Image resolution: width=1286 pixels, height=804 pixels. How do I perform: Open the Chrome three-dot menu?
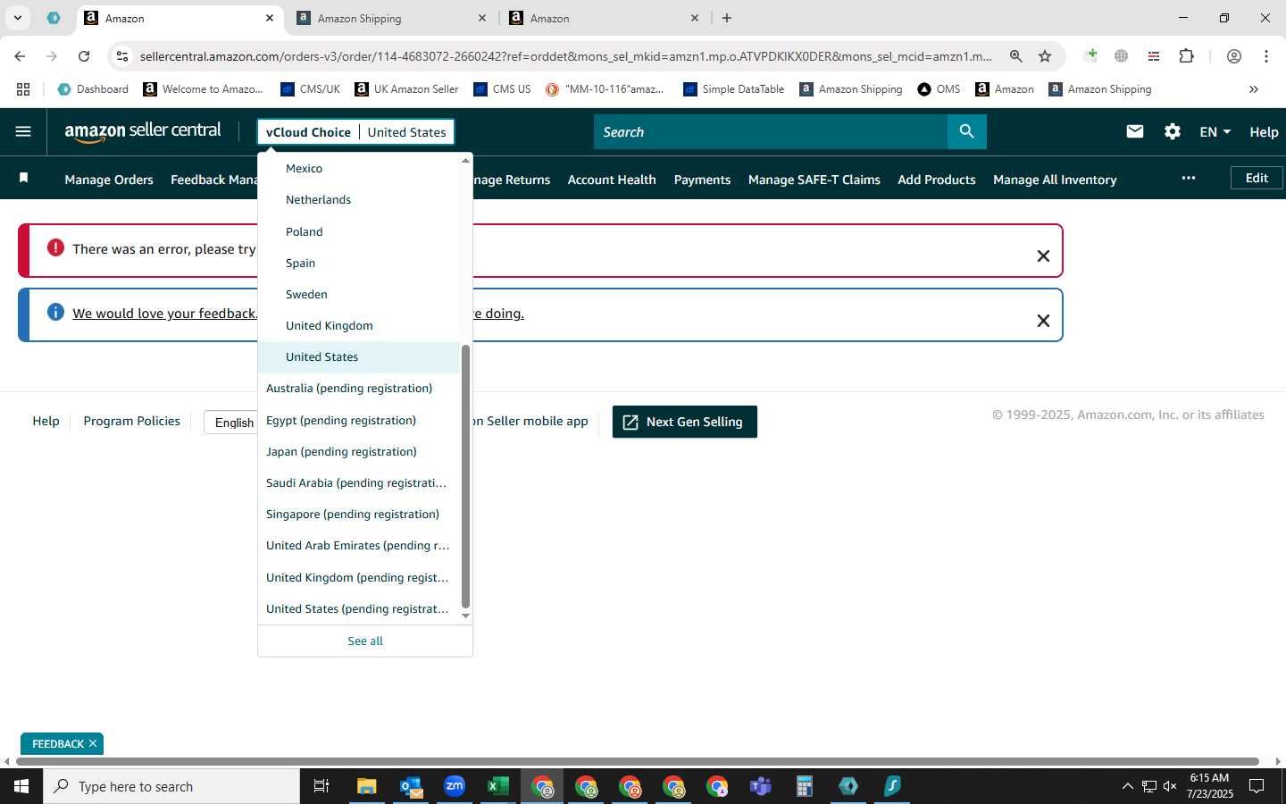click(1266, 56)
